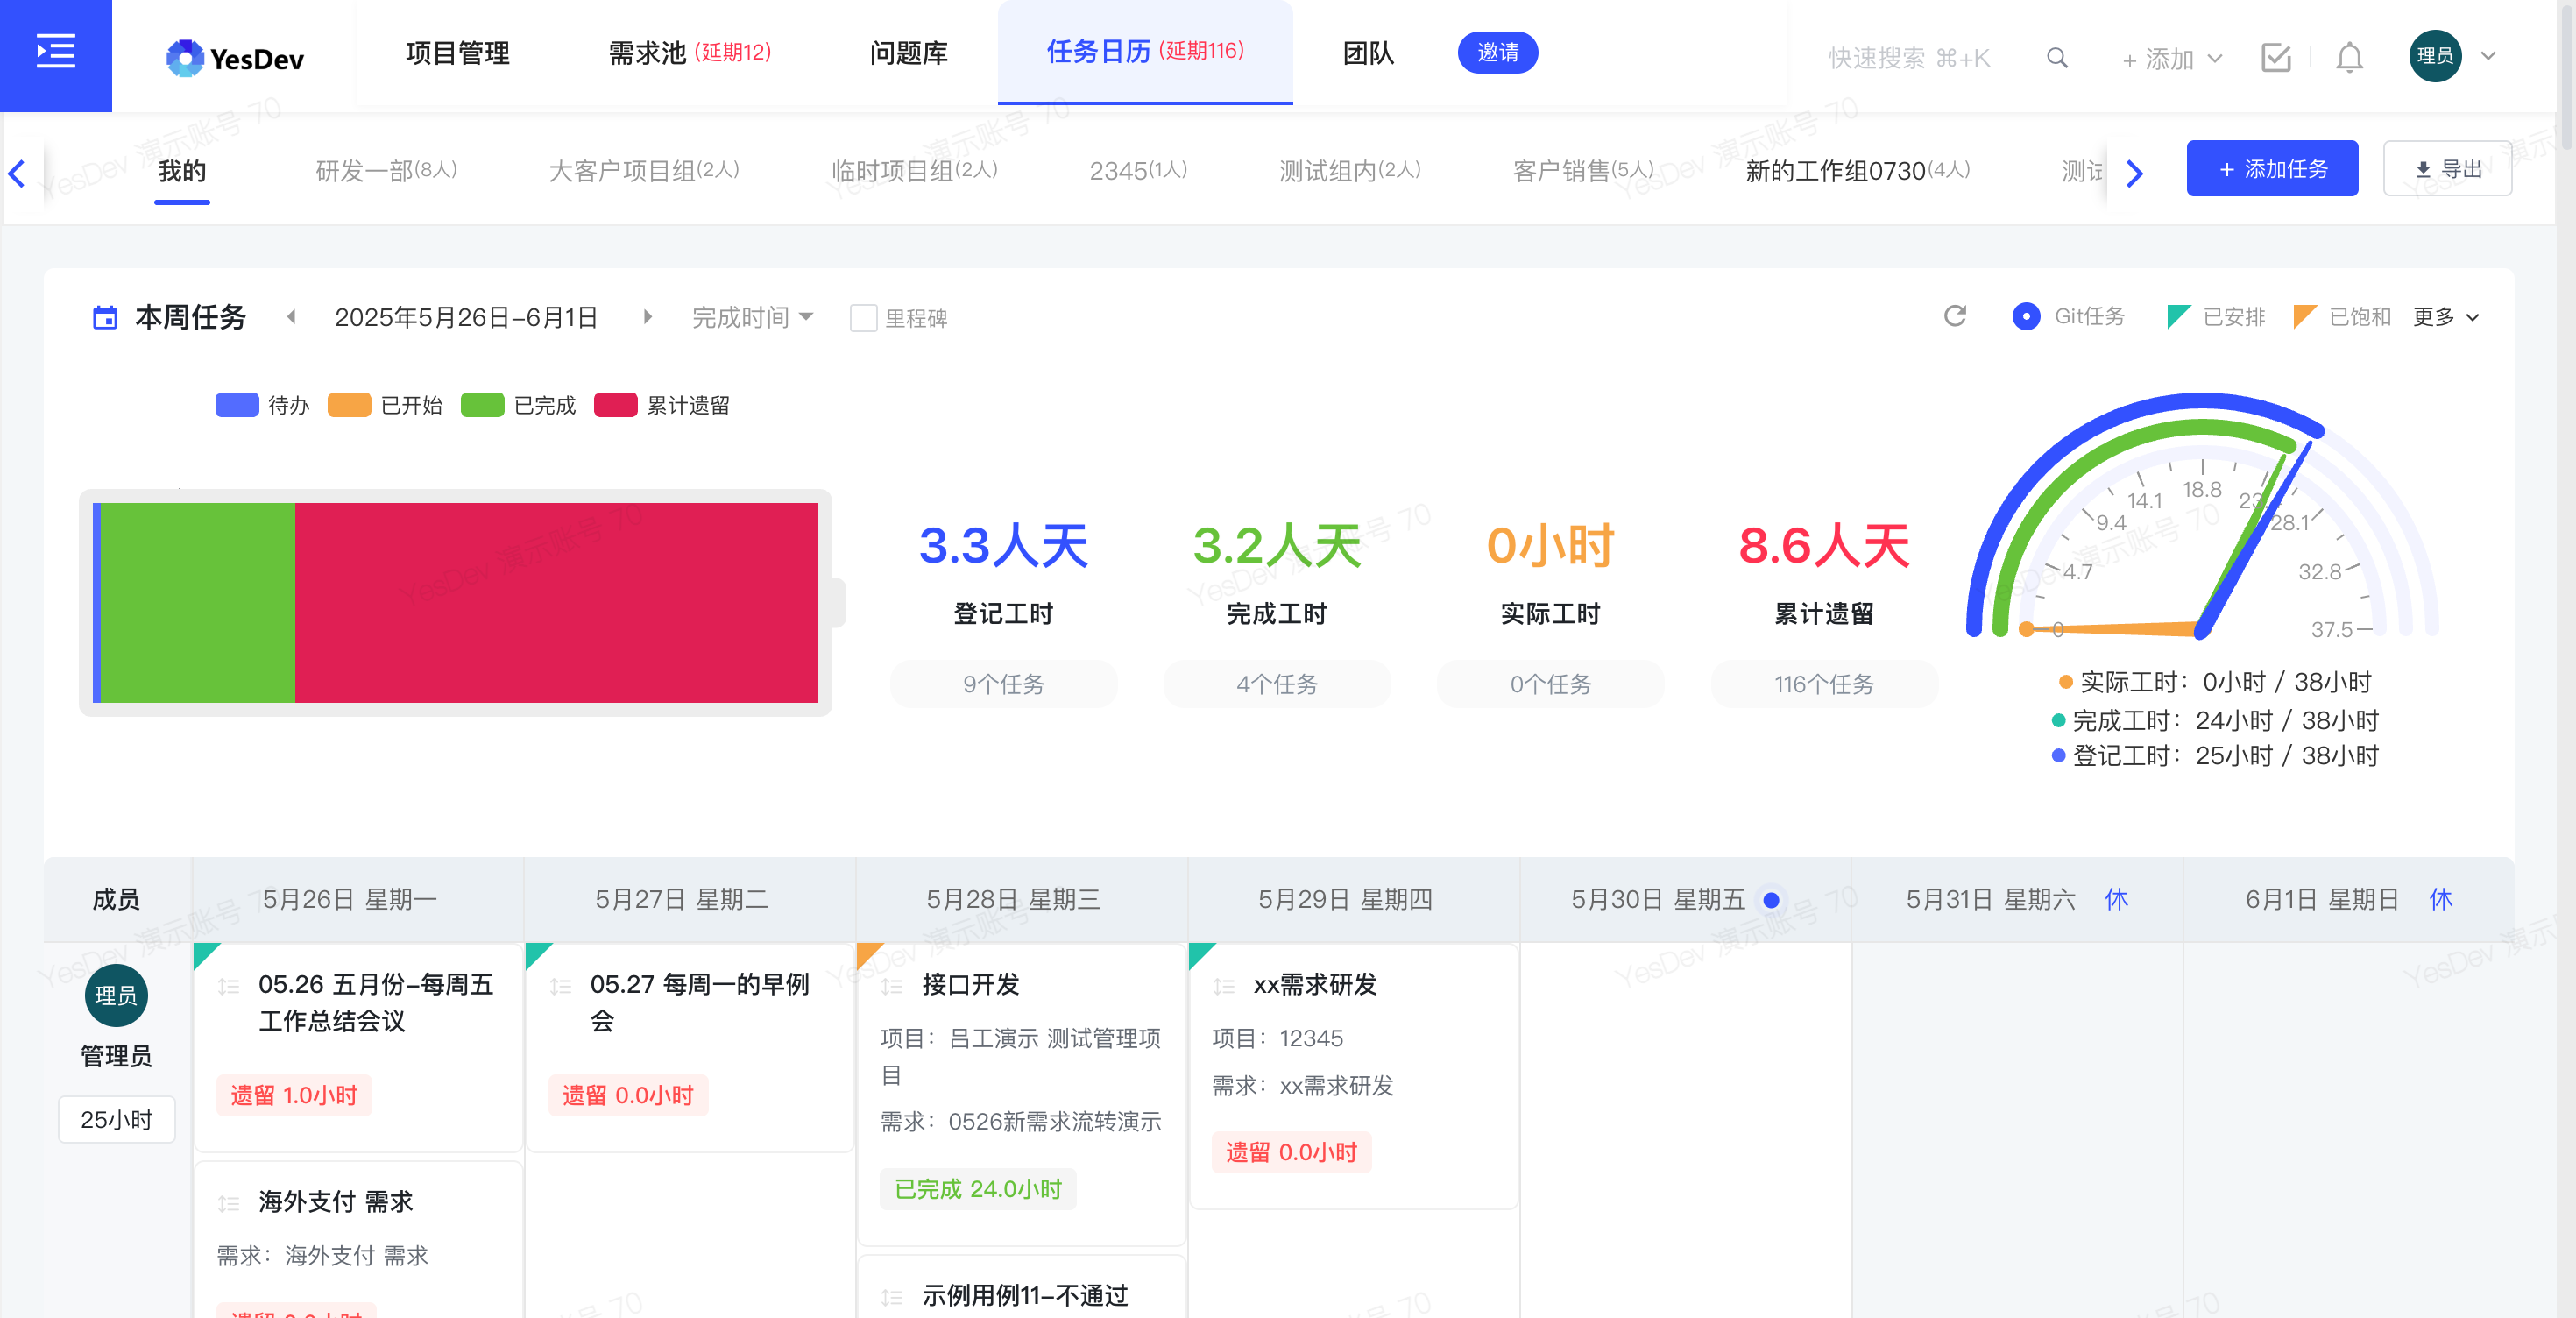Open the 团队 menu
Viewport: 2576px width, 1318px height.
click(1368, 52)
